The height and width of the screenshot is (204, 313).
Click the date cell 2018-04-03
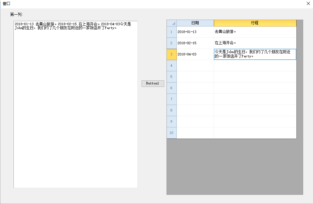tap(195, 54)
